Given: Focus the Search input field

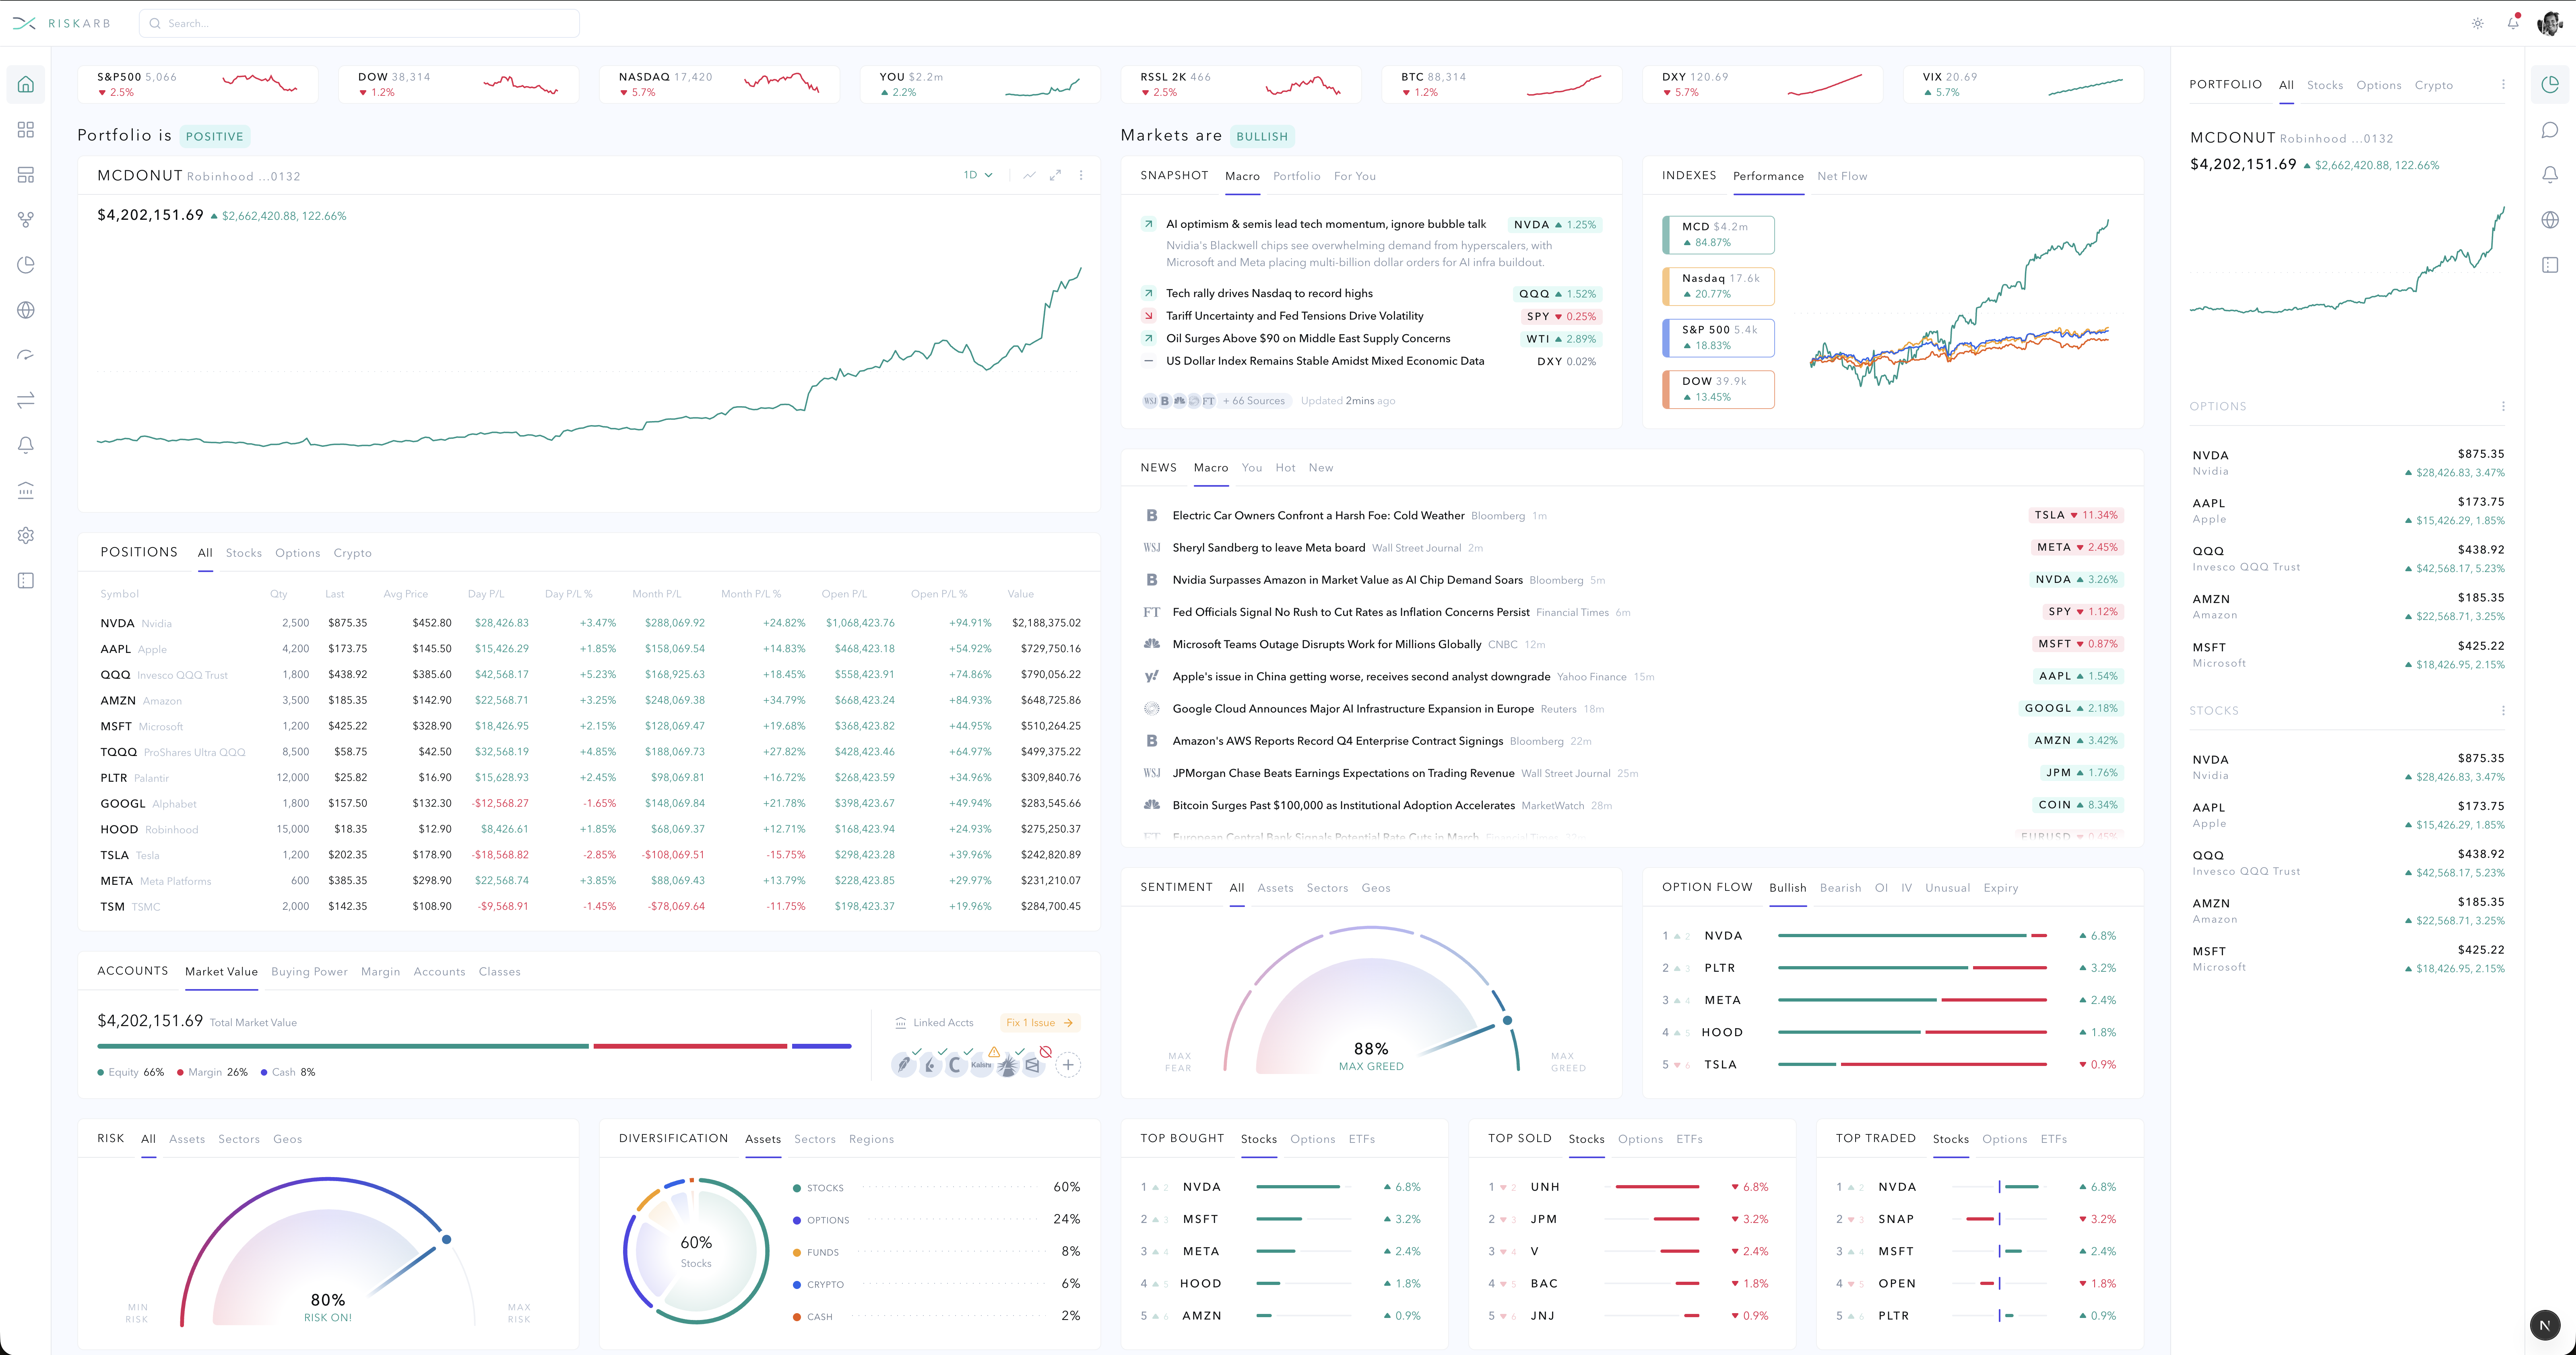Looking at the screenshot, I should (x=359, y=23).
